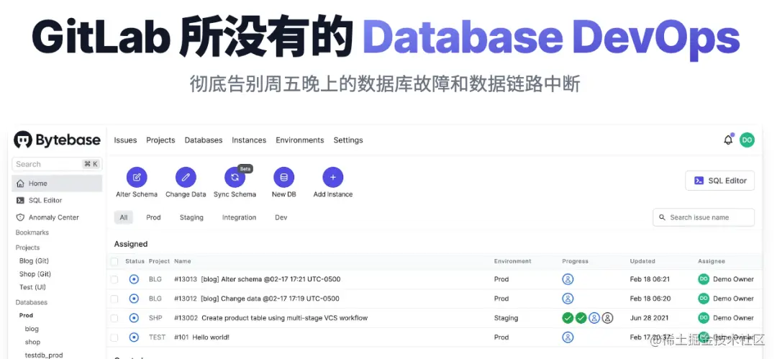777x359 pixels.
Task: Click SHP project cell in table
Action: click(x=155, y=318)
